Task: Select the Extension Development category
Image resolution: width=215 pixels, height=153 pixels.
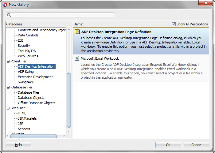Action: pos(35,77)
